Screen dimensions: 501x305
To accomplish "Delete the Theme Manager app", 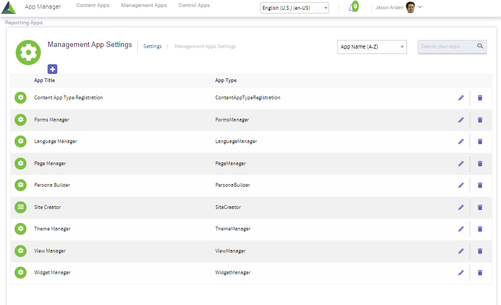I will click(x=480, y=229).
